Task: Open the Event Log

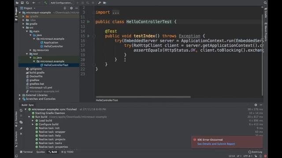Action: [x=255, y=152]
